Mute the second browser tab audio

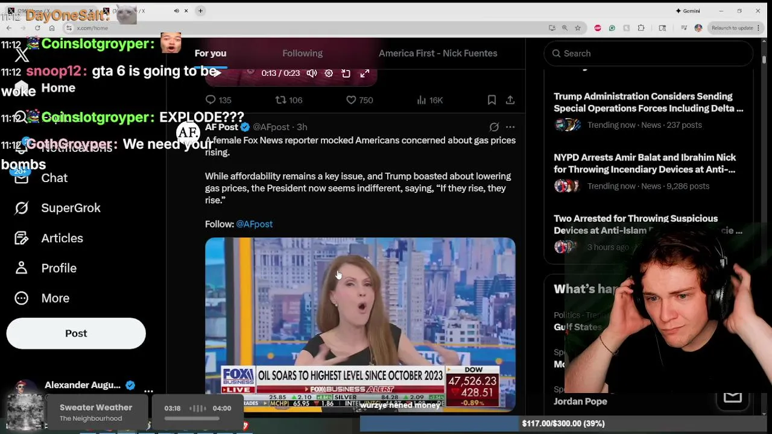pyautogui.click(x=176, y=11)
